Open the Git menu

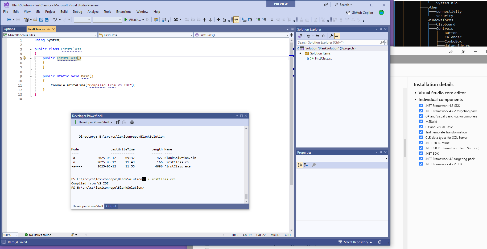[x=38, y=11]
